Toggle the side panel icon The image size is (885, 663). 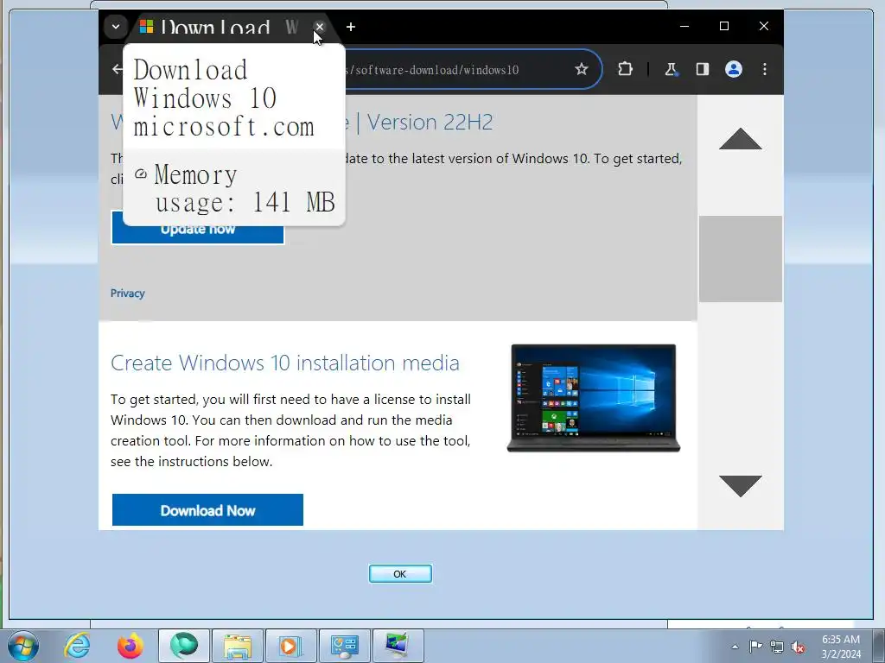[702, 69]
